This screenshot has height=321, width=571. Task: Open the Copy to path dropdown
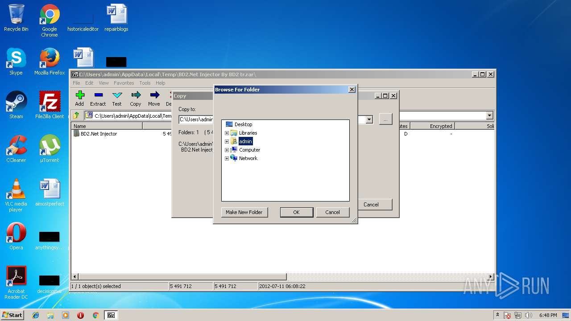pyautogui.click(x=369, y=119)
